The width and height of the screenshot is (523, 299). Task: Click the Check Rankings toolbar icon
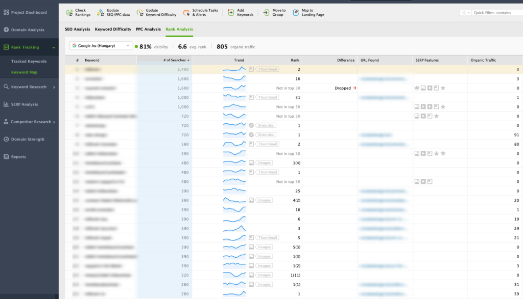pos(69,13)
